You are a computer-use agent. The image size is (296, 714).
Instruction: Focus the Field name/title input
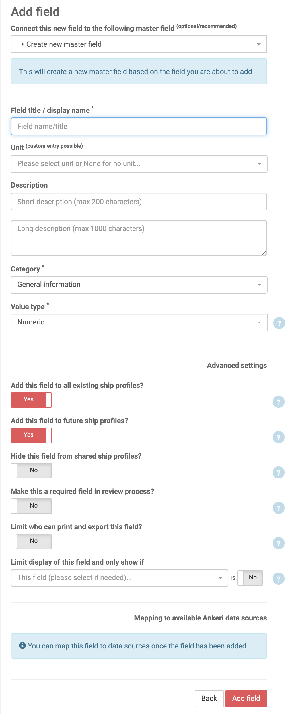[x=139, y=126]
